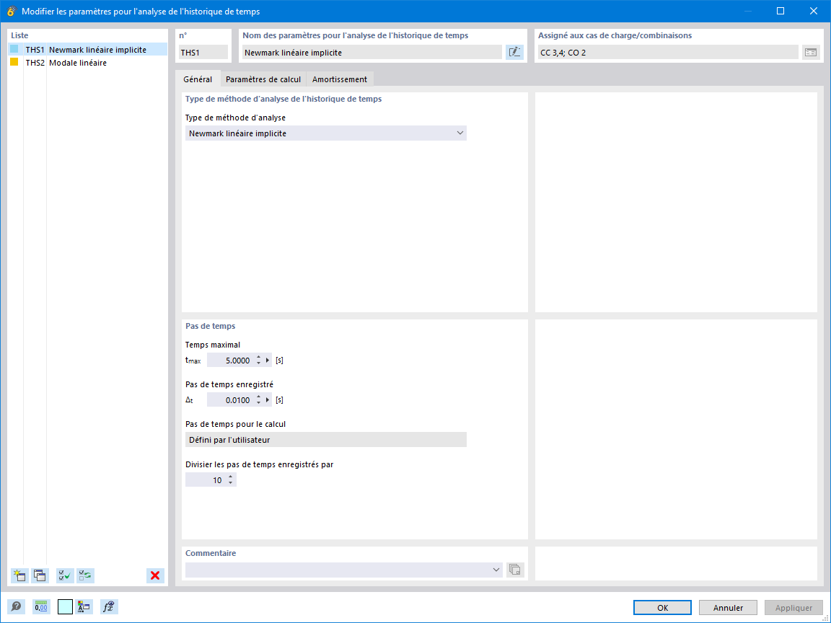
Task: Open the tmax options arrow menu
Action: click(268, 361)
